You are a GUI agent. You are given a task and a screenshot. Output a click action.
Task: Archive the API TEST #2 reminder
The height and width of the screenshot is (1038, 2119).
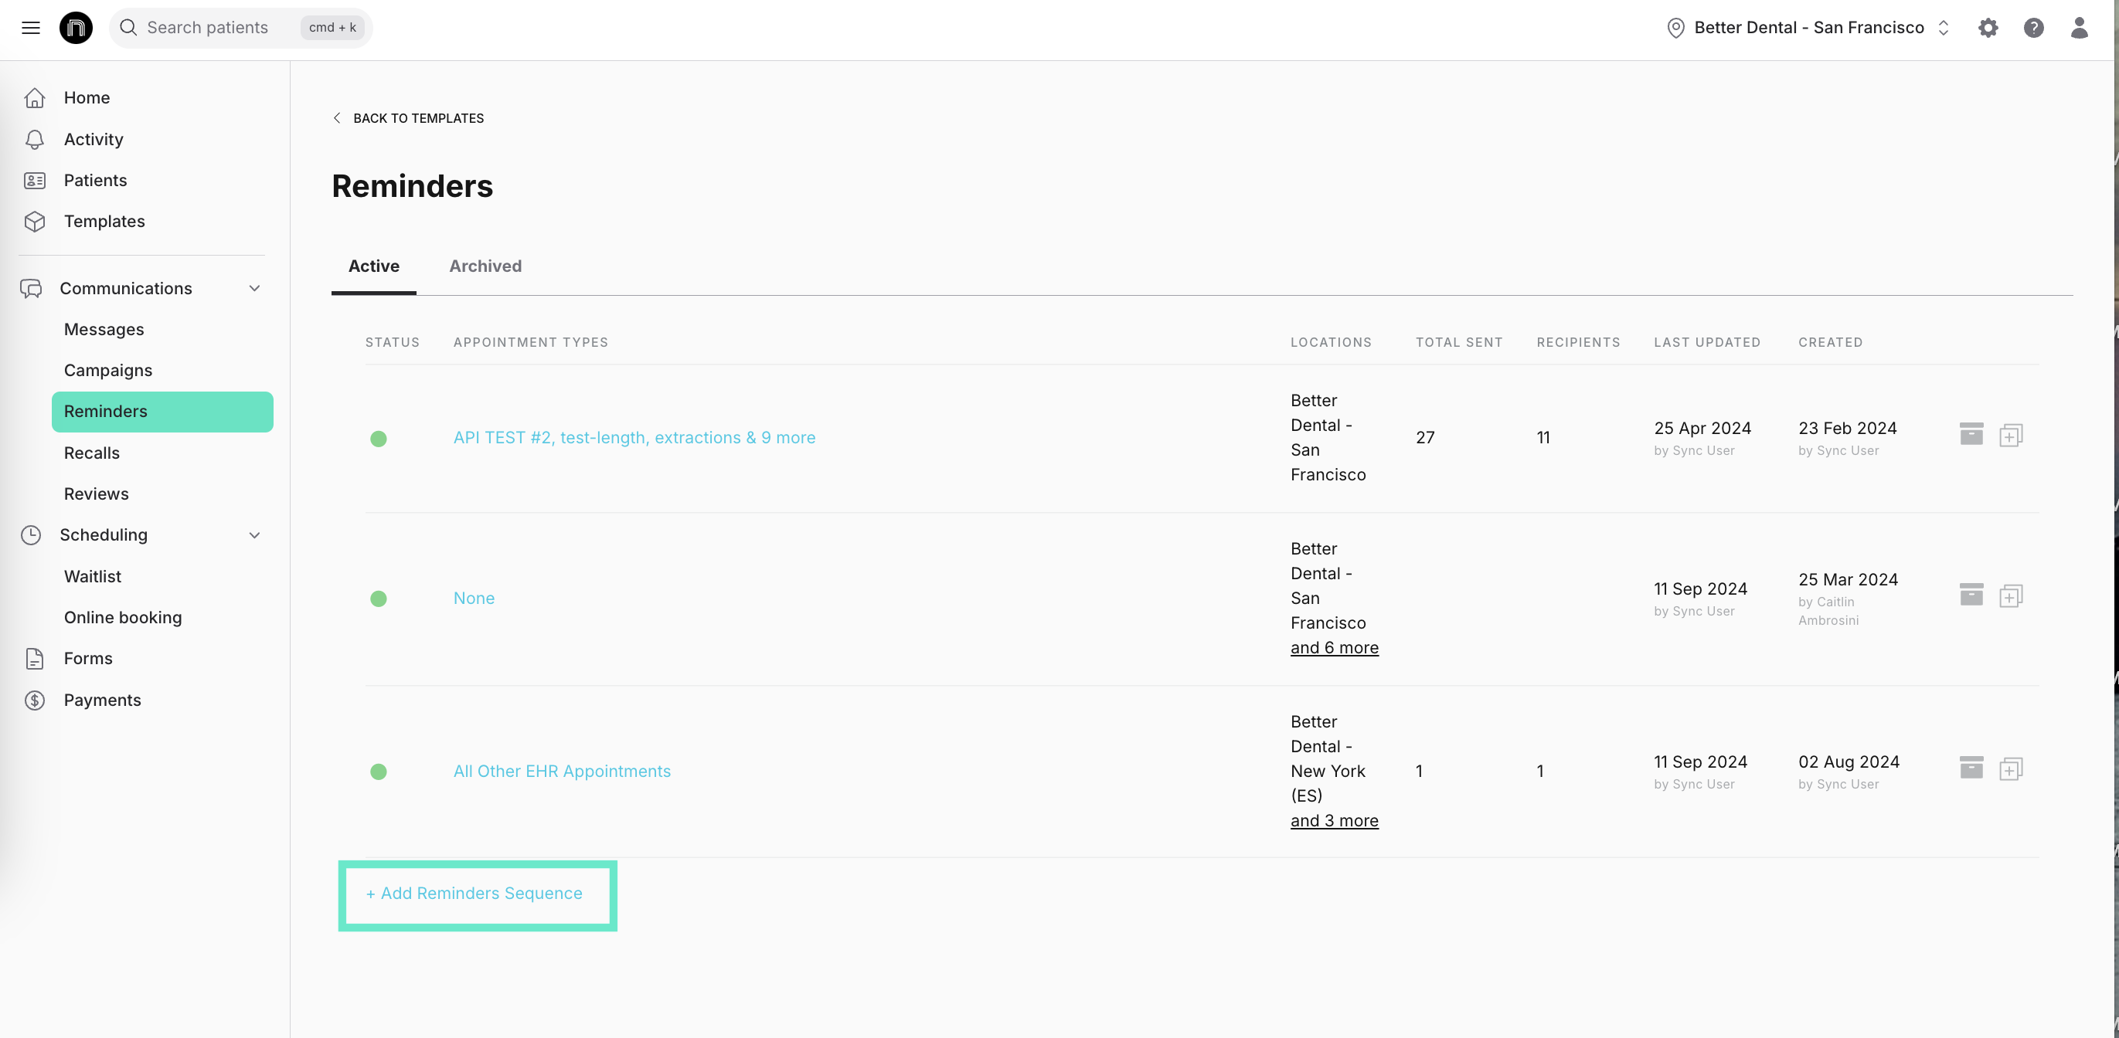point(1971,435)
